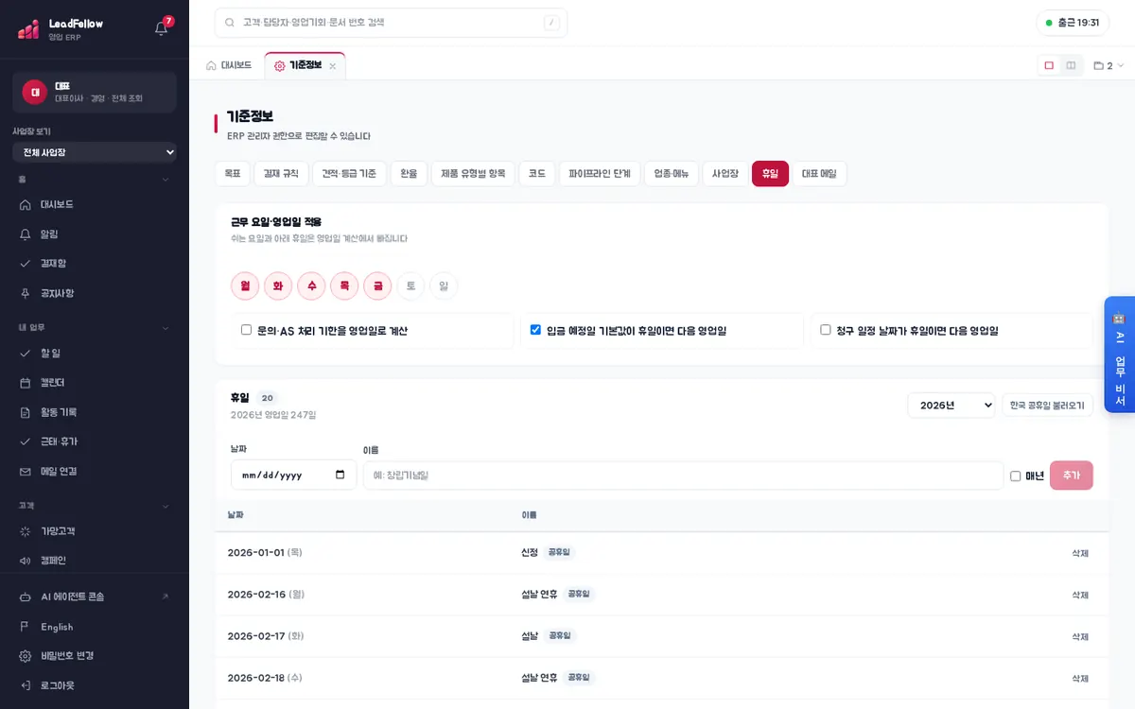Click the LeadFellow logo icon
This screenshot has width=1135, height=709.
[28, 29]
